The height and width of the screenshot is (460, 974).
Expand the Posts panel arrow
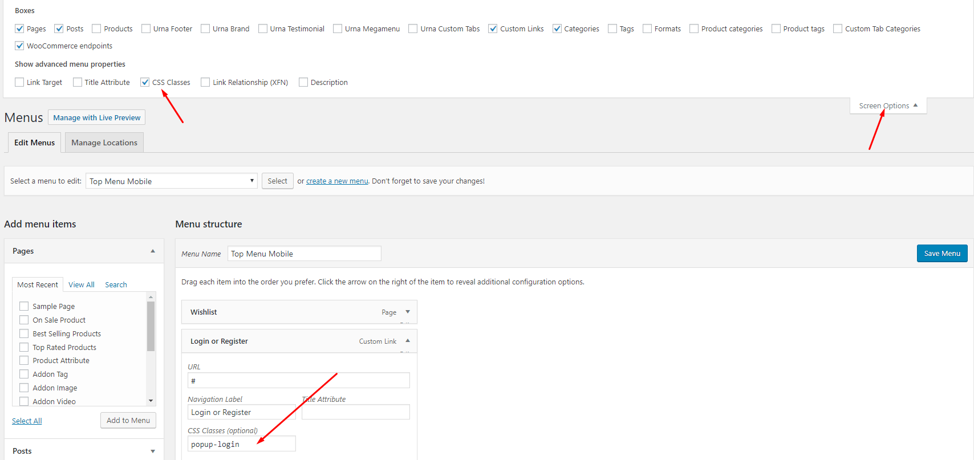tap(153, 451)
